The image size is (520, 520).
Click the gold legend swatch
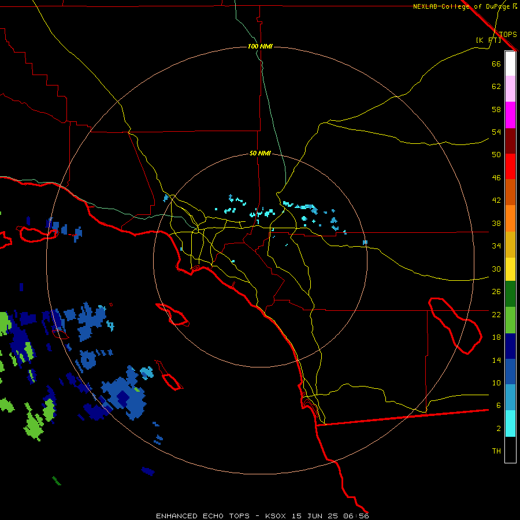510,244
